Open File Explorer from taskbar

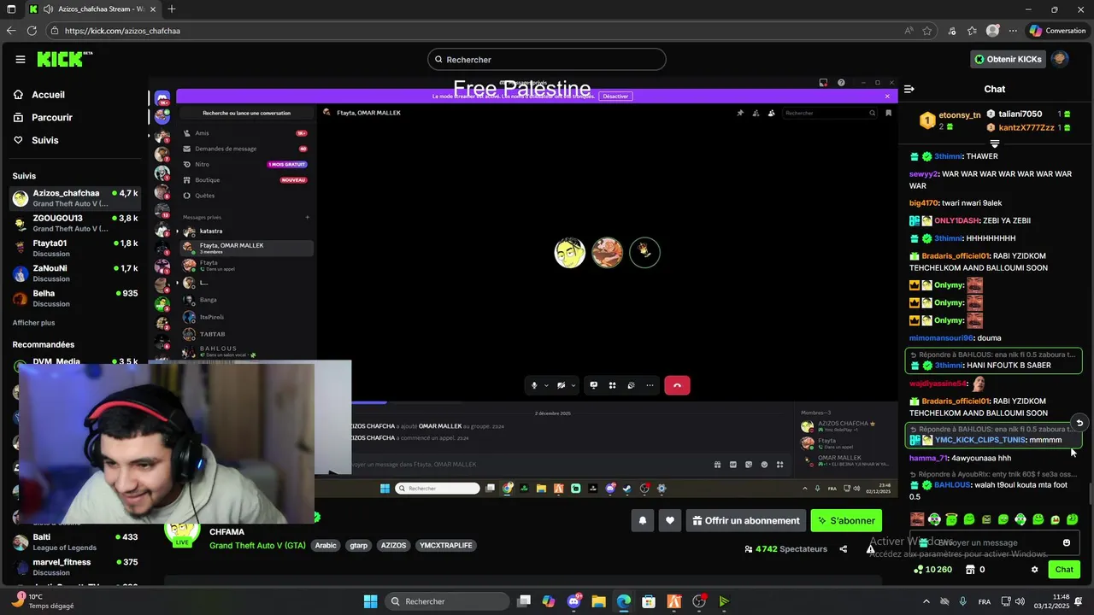(598, 601)
